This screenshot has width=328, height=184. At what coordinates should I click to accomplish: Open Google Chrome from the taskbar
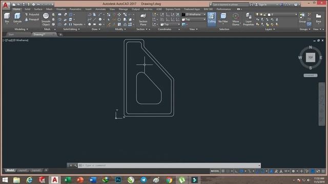pos(169,180)
